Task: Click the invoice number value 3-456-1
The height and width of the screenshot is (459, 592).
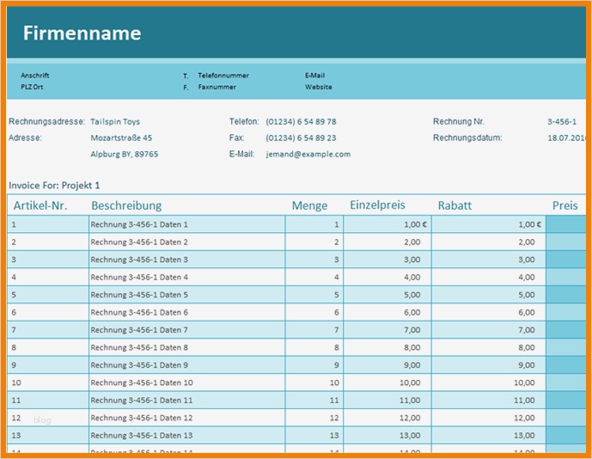Action: point(563,122)
